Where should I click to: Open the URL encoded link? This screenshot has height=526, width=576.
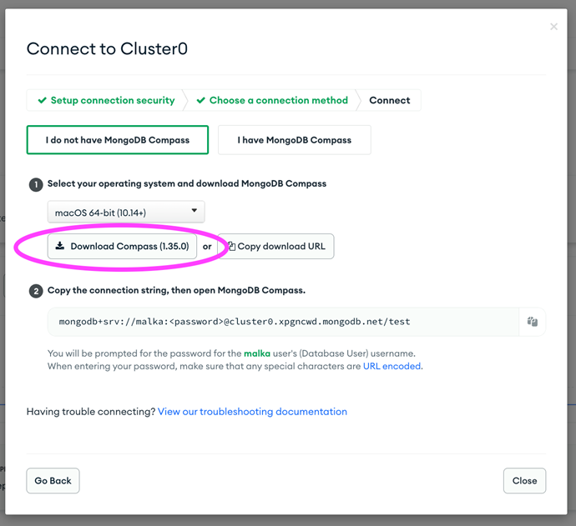point(392,366)
